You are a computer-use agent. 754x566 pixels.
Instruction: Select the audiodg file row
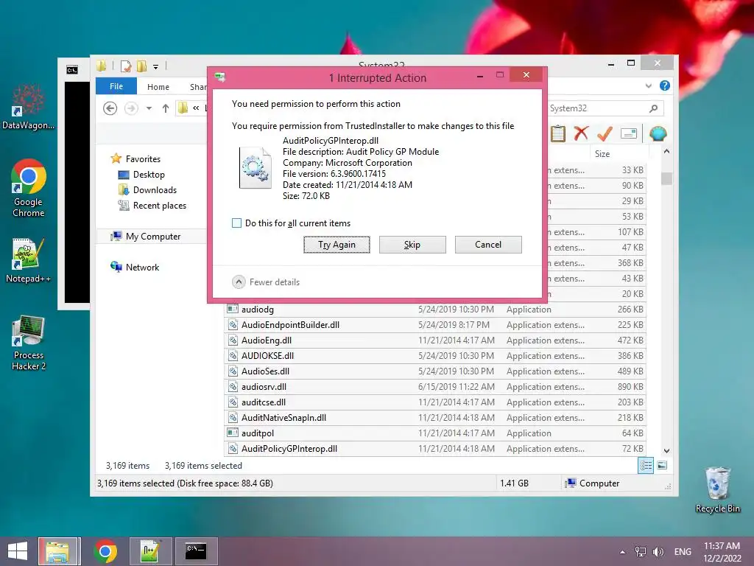click(435, 310)
